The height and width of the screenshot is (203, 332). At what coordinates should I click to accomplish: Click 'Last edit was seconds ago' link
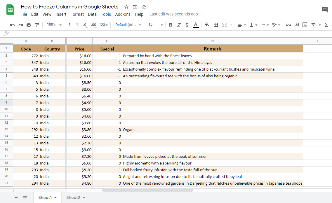174,14
